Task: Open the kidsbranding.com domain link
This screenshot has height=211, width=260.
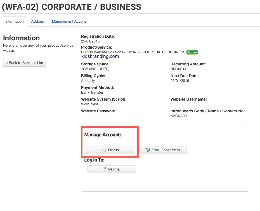Action: coord(100,56)
